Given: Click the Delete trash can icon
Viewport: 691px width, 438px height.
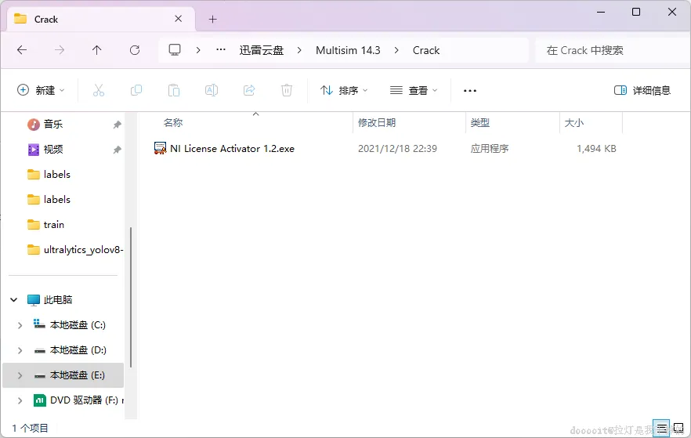Looking at the screenshot, I should coord(287,90).
